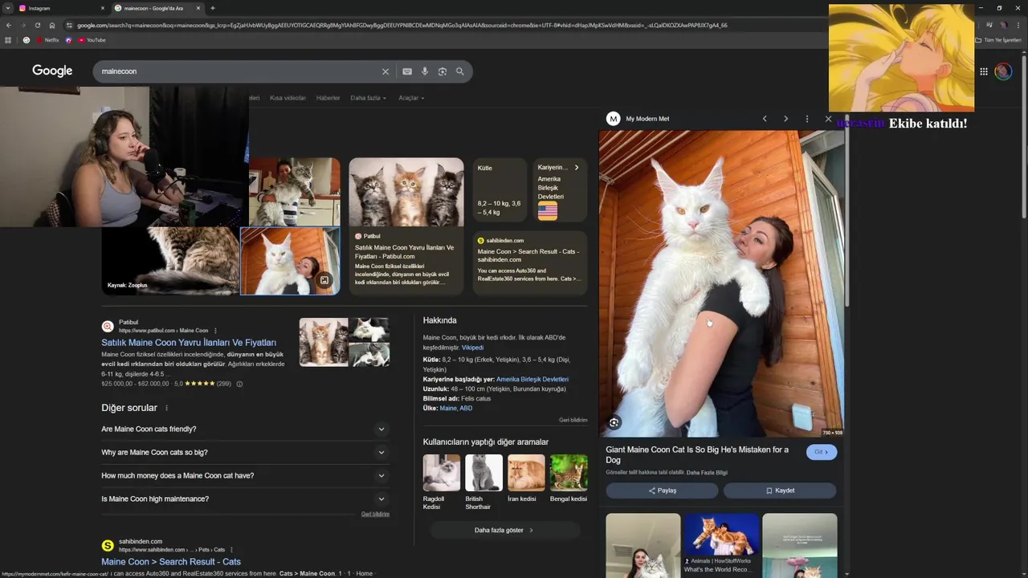This screenshot has height=578, width=1028.
Task: Show the previous image in preview panel
Action: [765, 119]
